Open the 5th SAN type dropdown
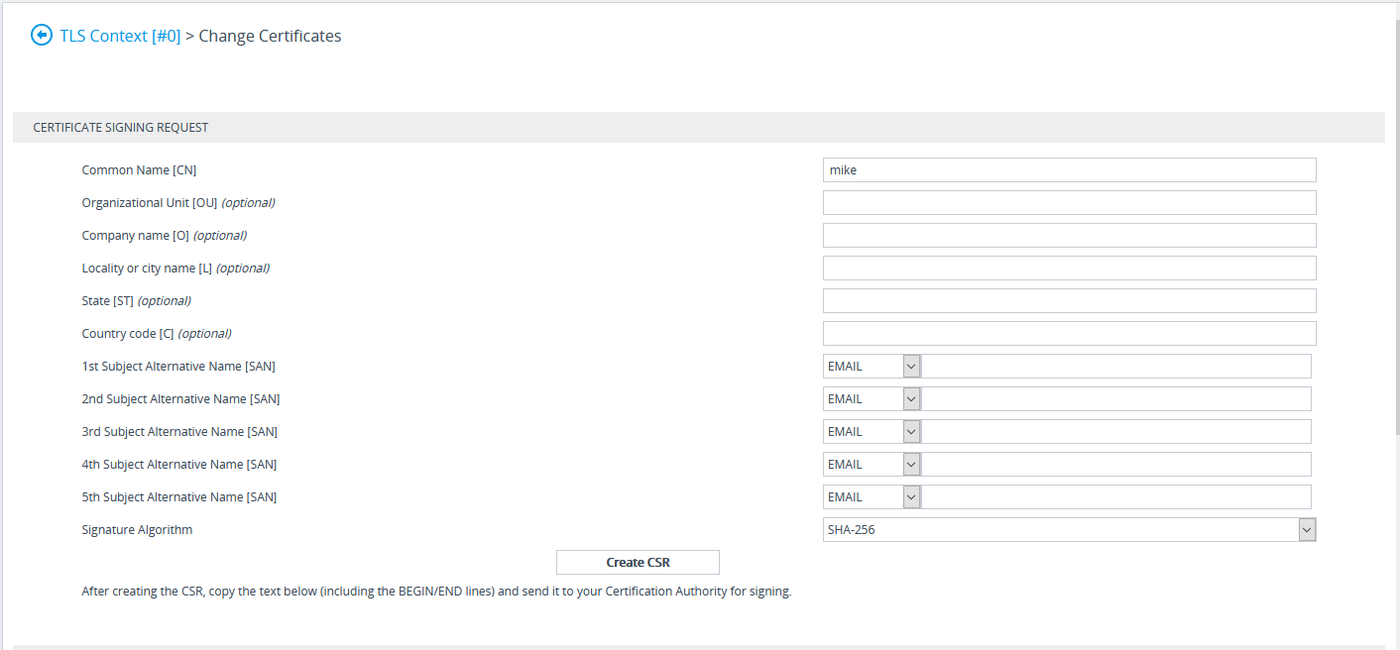This screenshot has height=650, width=1400. click(872, 497)
